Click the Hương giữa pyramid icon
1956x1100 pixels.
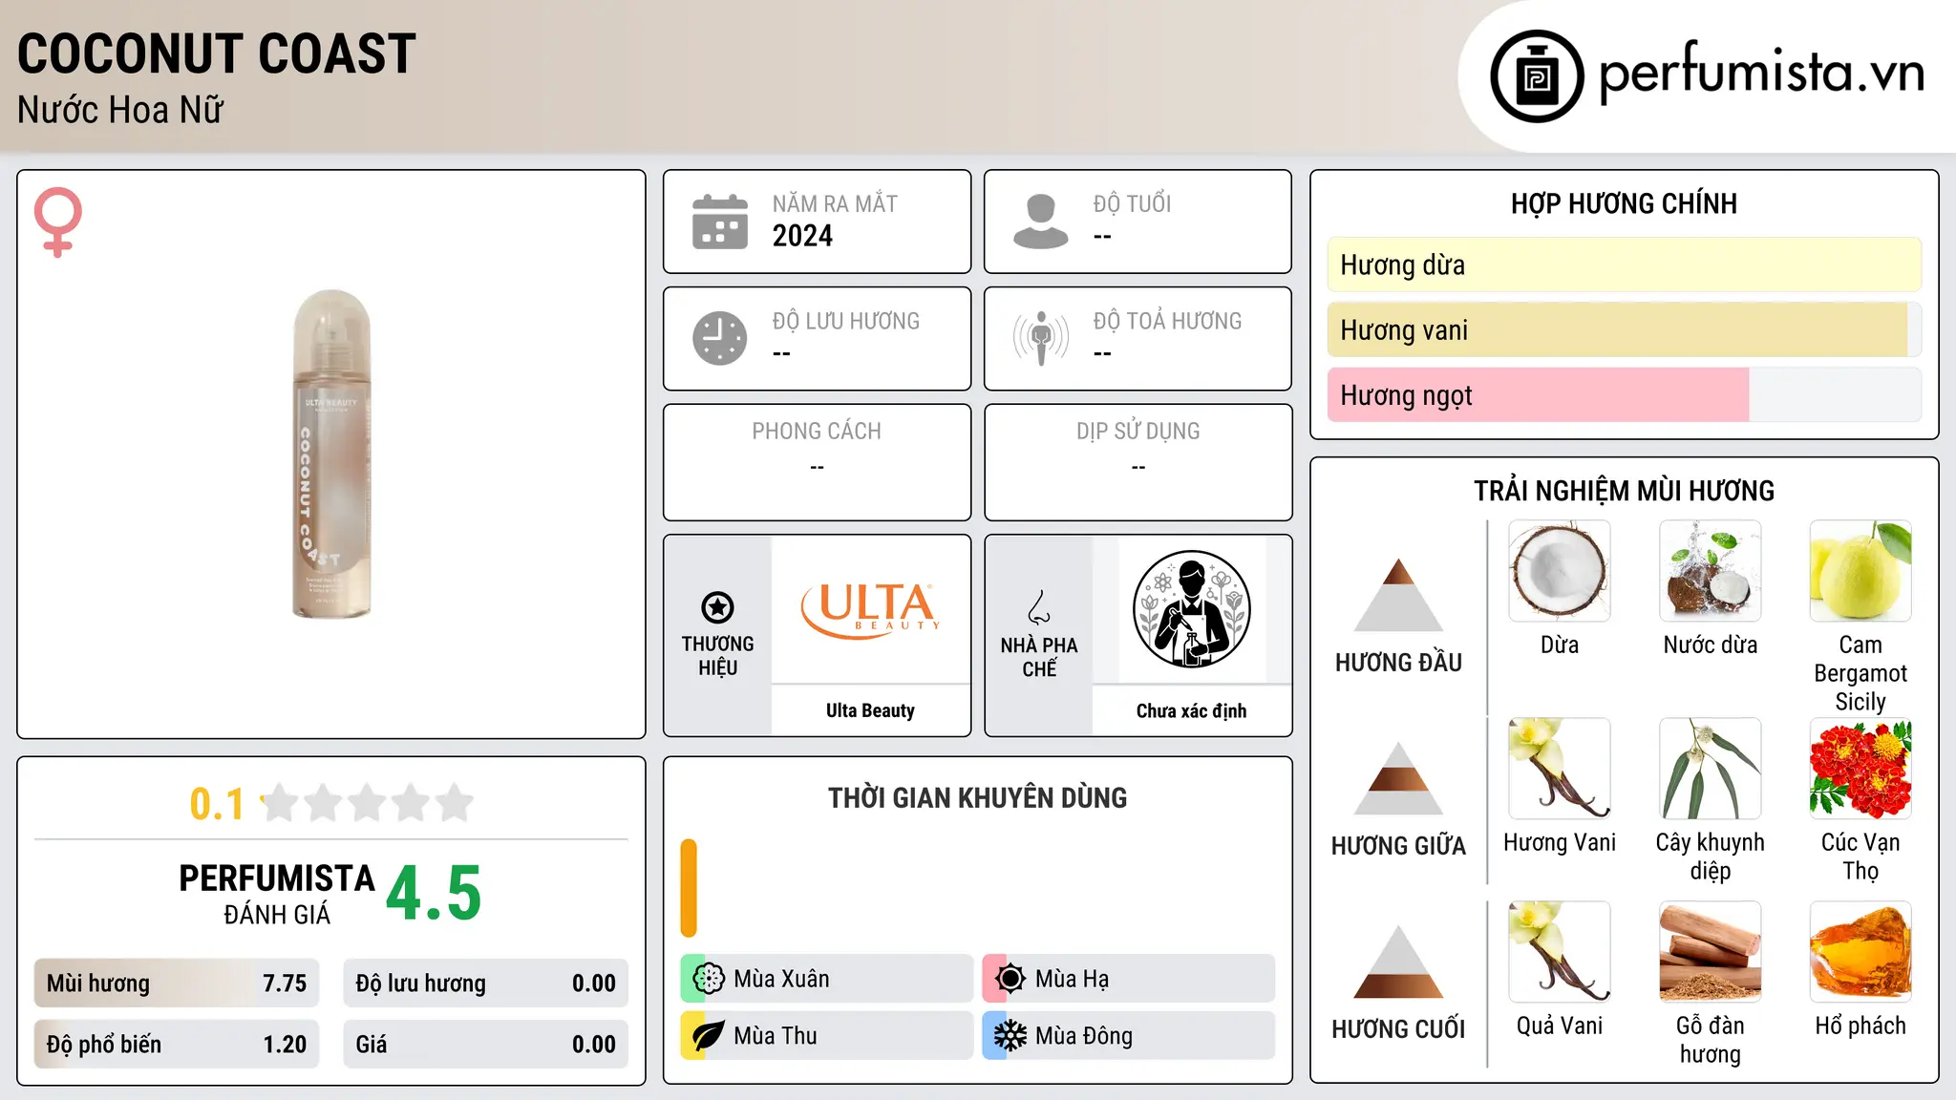tap(1398, 778)
